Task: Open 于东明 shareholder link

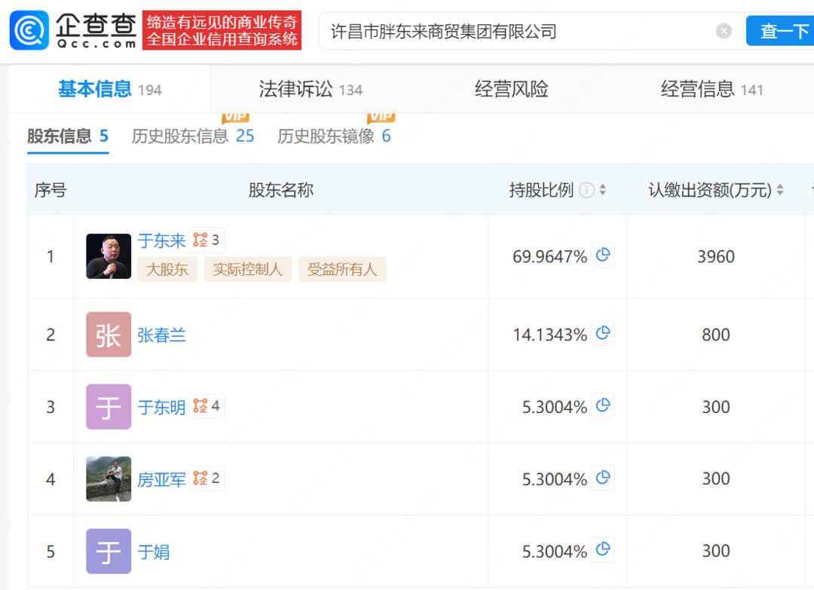Action: 161,408
